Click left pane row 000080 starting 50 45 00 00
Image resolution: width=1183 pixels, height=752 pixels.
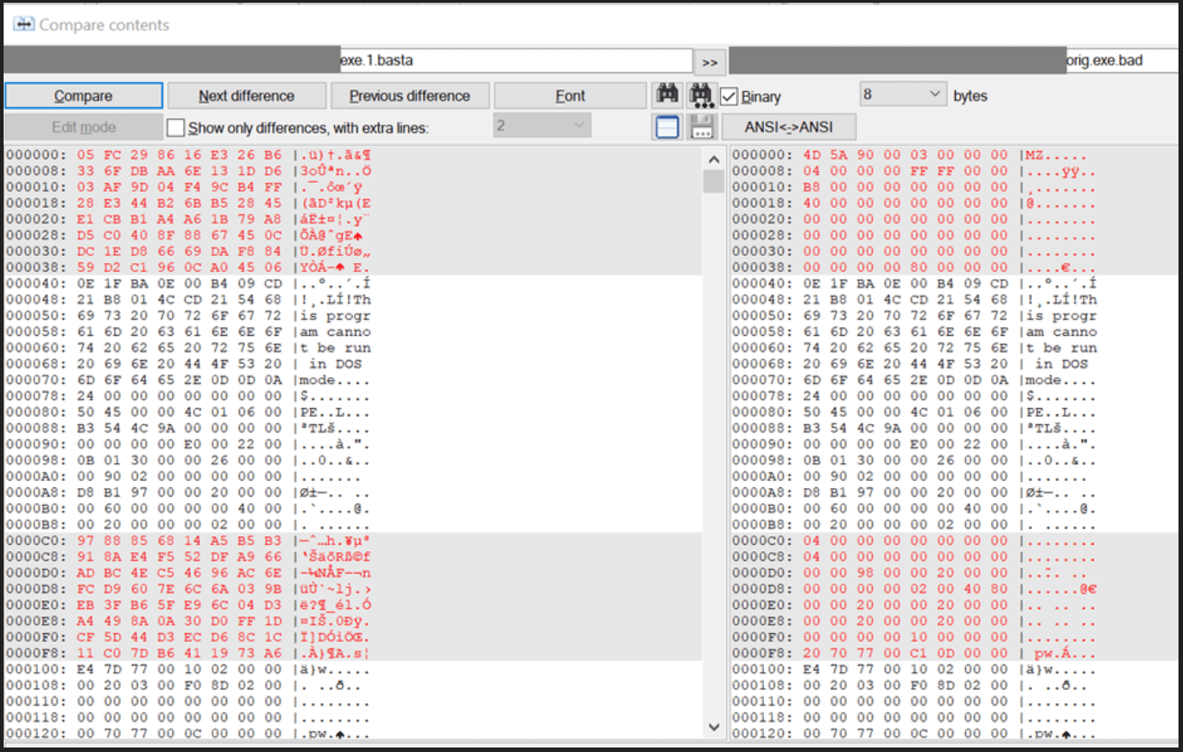pyautogui.click(x=189, y=412)
